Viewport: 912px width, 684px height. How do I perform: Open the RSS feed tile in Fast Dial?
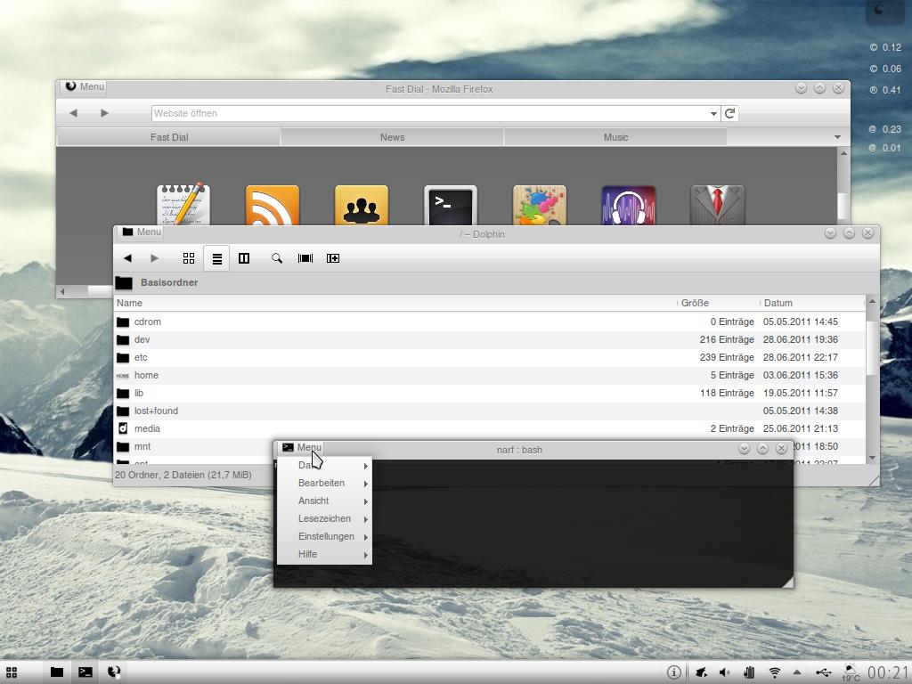273,205
